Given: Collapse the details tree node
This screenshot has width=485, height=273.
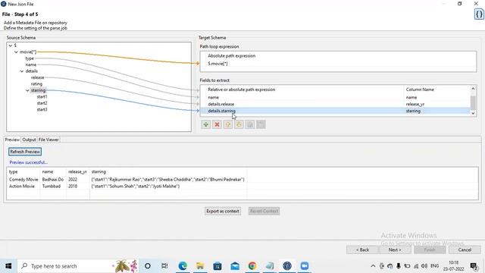Looking at the screenshot, I should 22,71.
